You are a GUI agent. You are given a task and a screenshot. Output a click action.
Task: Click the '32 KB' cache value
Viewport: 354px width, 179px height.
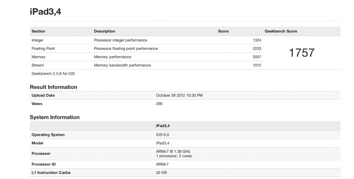point(161,173)
